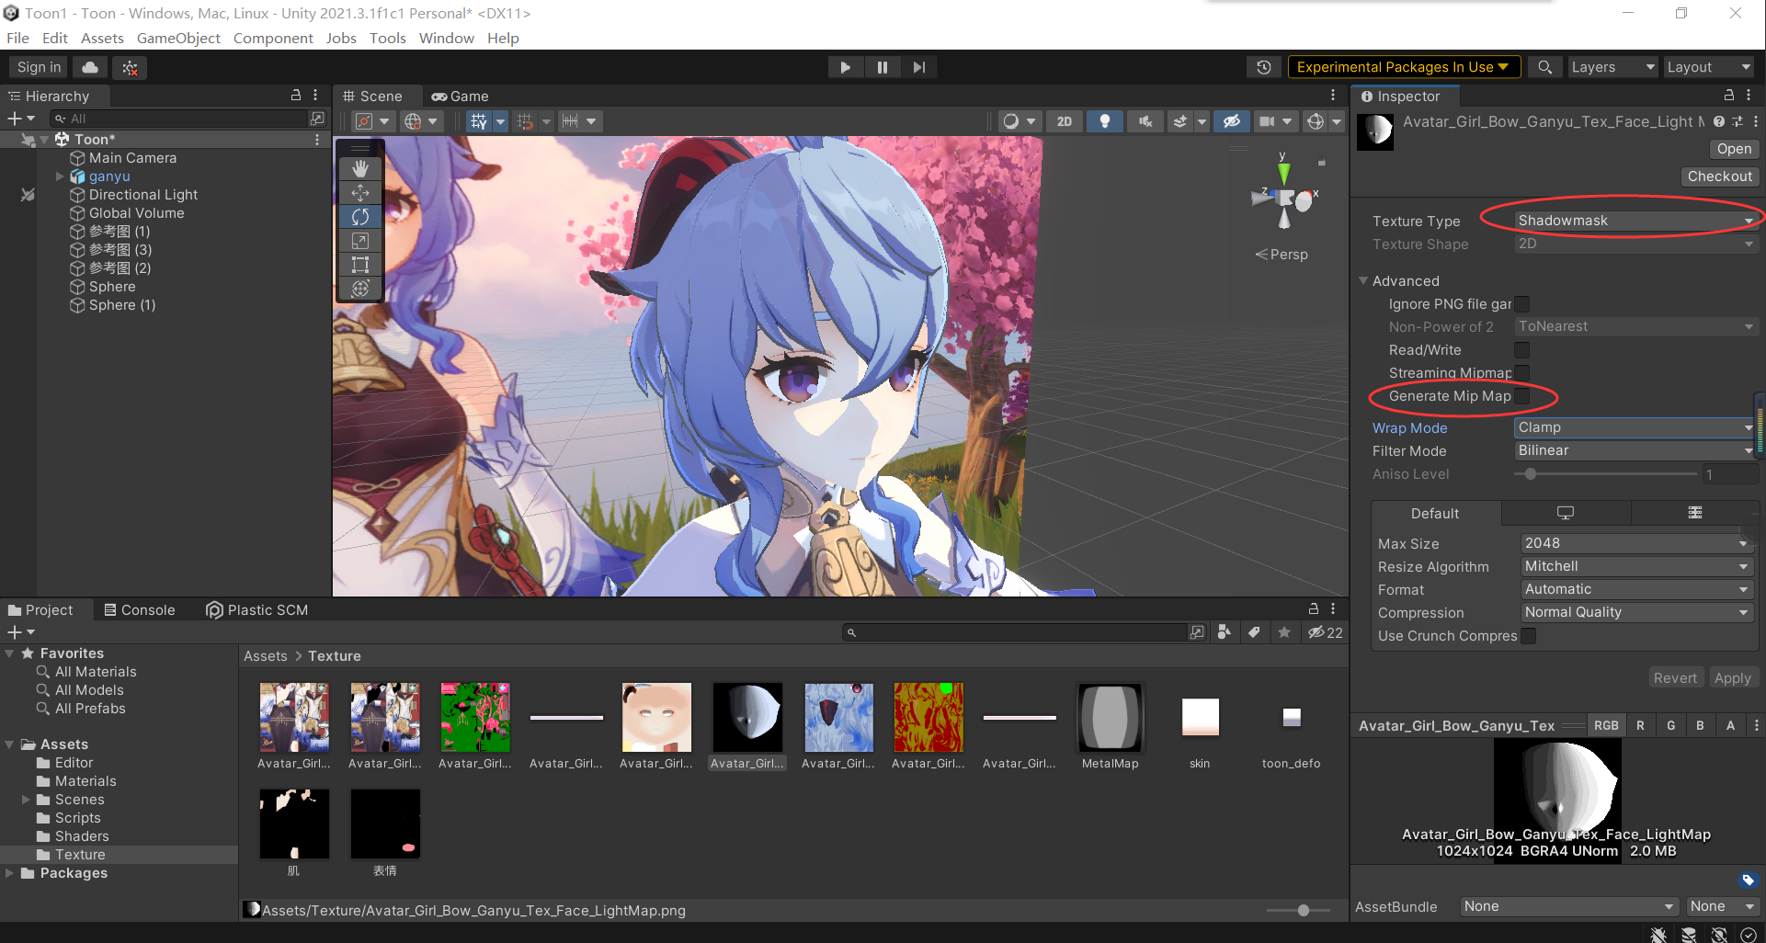Select the Scale tool in Scene
Viewport: 1766px width, 943px height.
point(360,240)
